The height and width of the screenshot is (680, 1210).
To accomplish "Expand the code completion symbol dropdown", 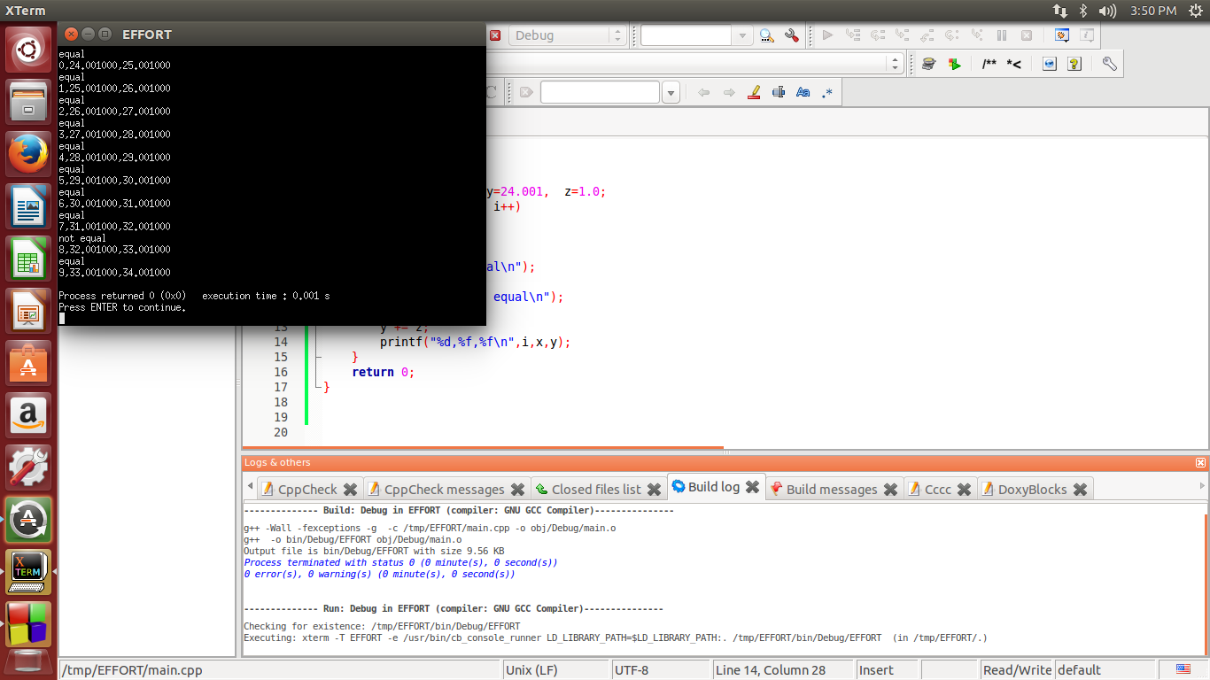I will pyautogui.click(x=895, y=64).
